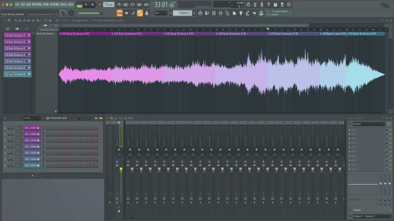Click the floppy disk save icon

(275, 5)
